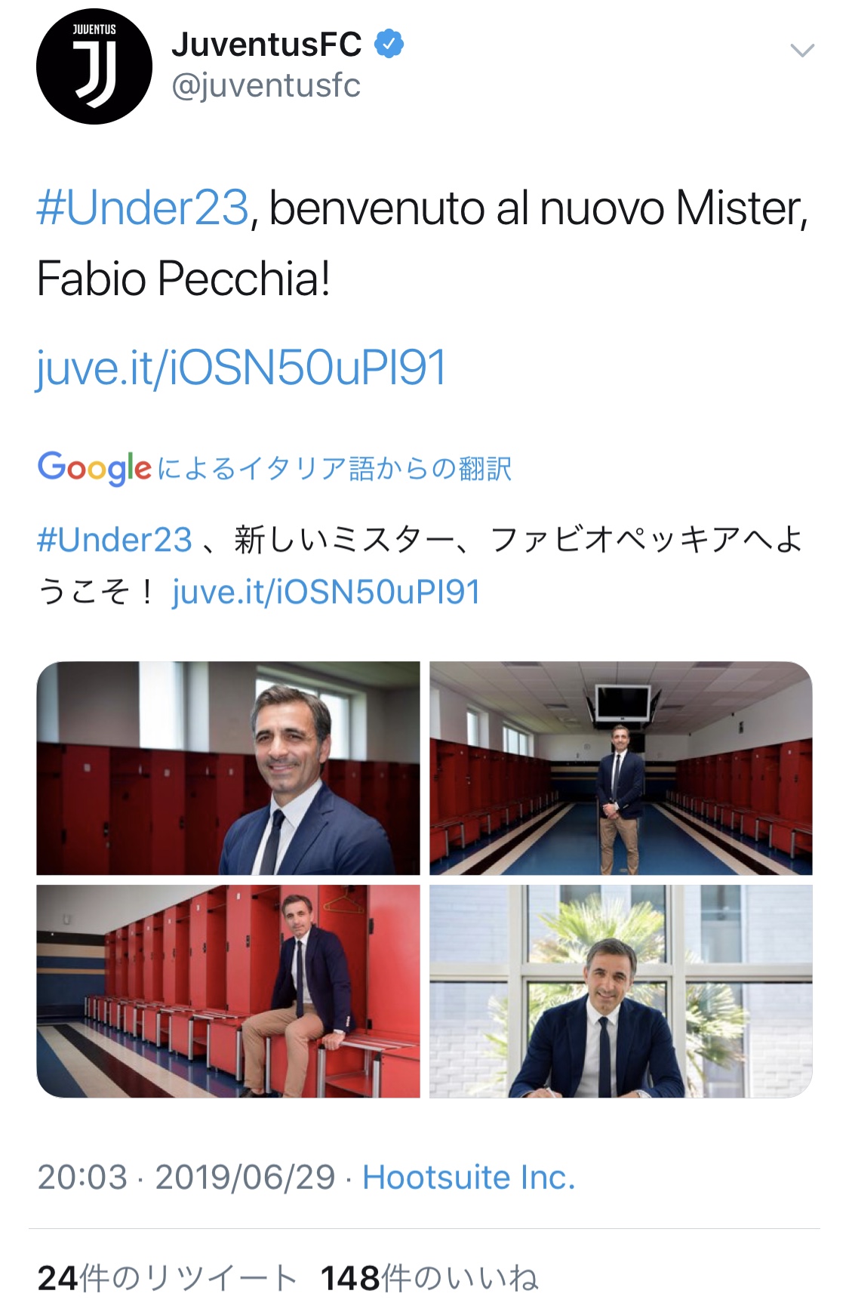
Task: View the 24 retweets list
Action: pyautogui.click(x=167, y=1278)
